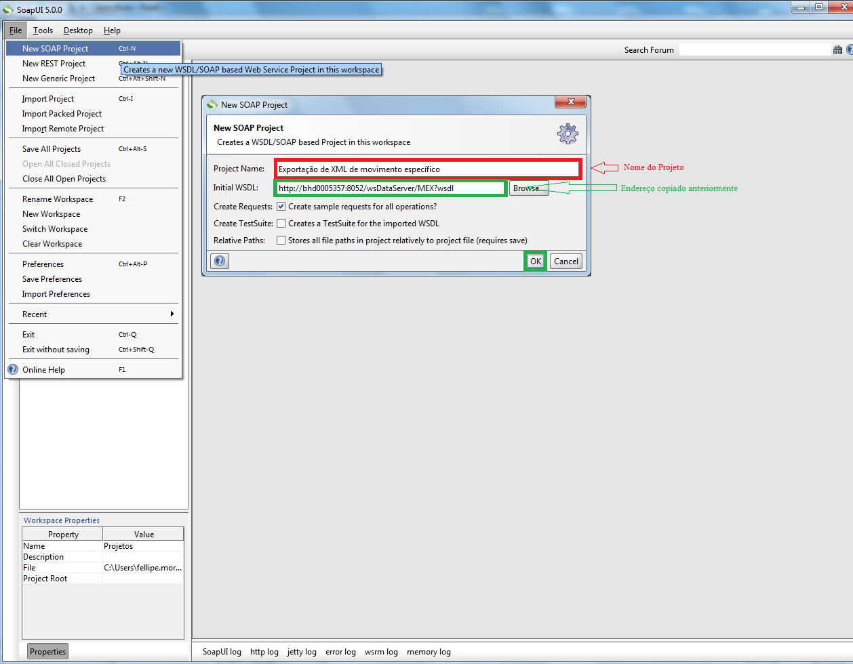Click the gear icon in New SOAP Project dialog
Image resolution: width=853 pixels, height=664 pixels.
tap(568, 133)
